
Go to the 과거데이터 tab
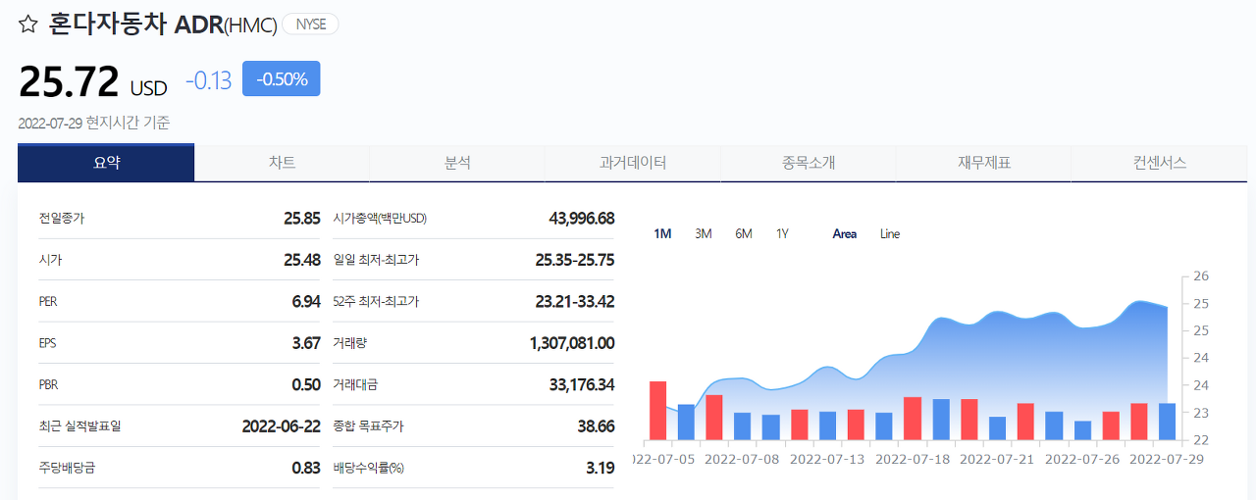pyautogui.click(x=633, y=163)
